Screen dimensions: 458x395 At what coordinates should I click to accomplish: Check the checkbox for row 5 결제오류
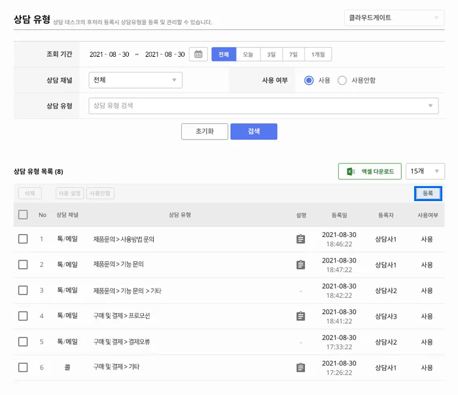click(x=23, y=341)
